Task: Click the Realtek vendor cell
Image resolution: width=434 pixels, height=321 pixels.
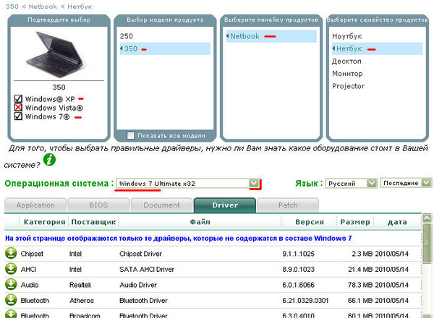Action: coord(80,285)
